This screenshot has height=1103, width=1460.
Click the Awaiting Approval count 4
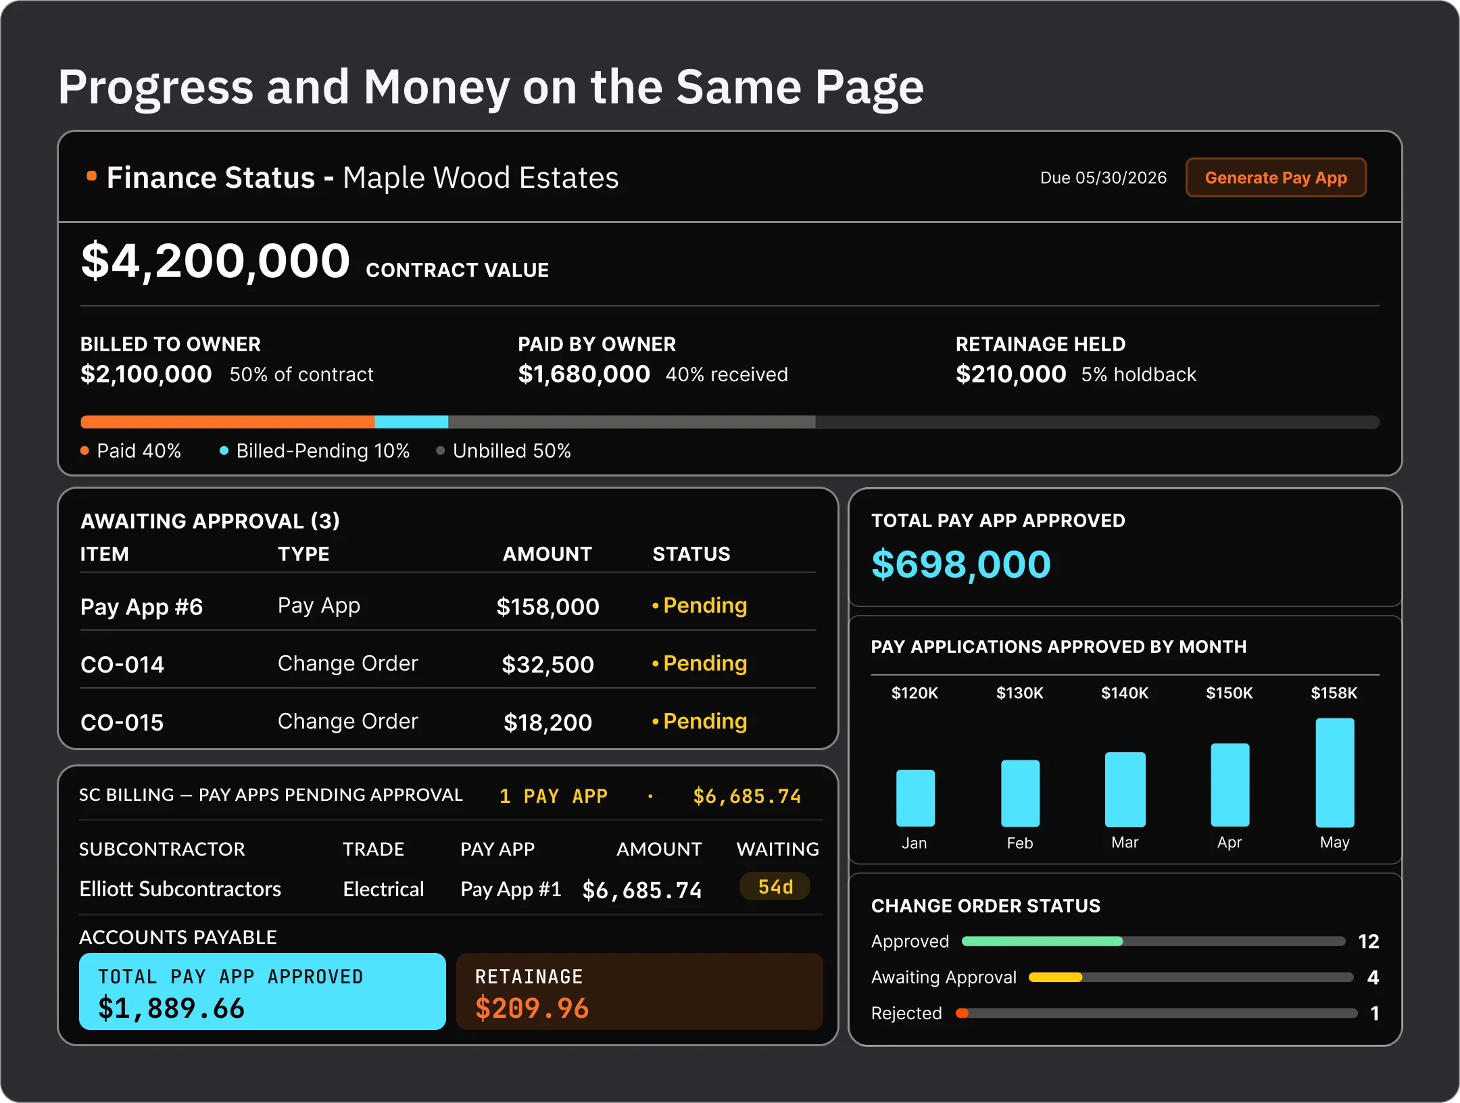click(1373, 977)
